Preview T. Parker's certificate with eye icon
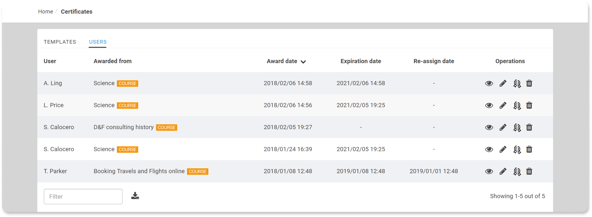Viewport: 592px width, 217px height. coord(489,171)
